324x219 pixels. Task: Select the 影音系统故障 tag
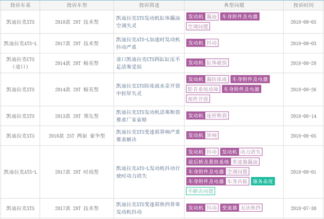pos(203,89)
